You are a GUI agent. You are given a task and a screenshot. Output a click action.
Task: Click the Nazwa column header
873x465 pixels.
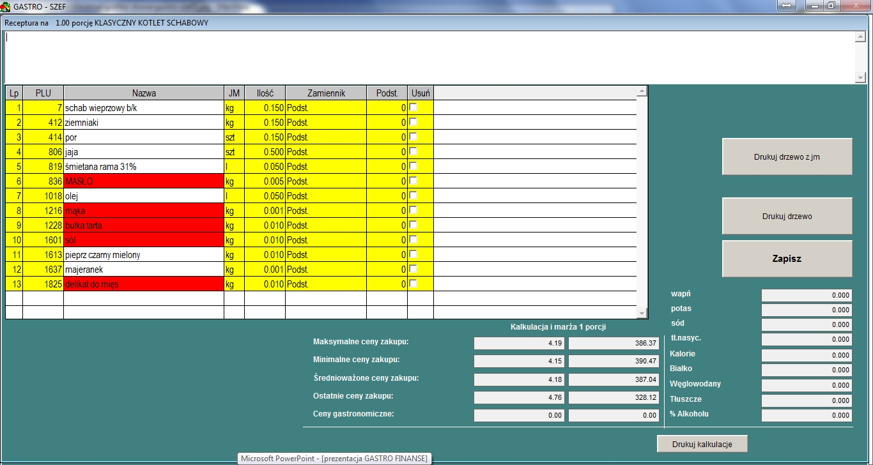pos(144,93)
